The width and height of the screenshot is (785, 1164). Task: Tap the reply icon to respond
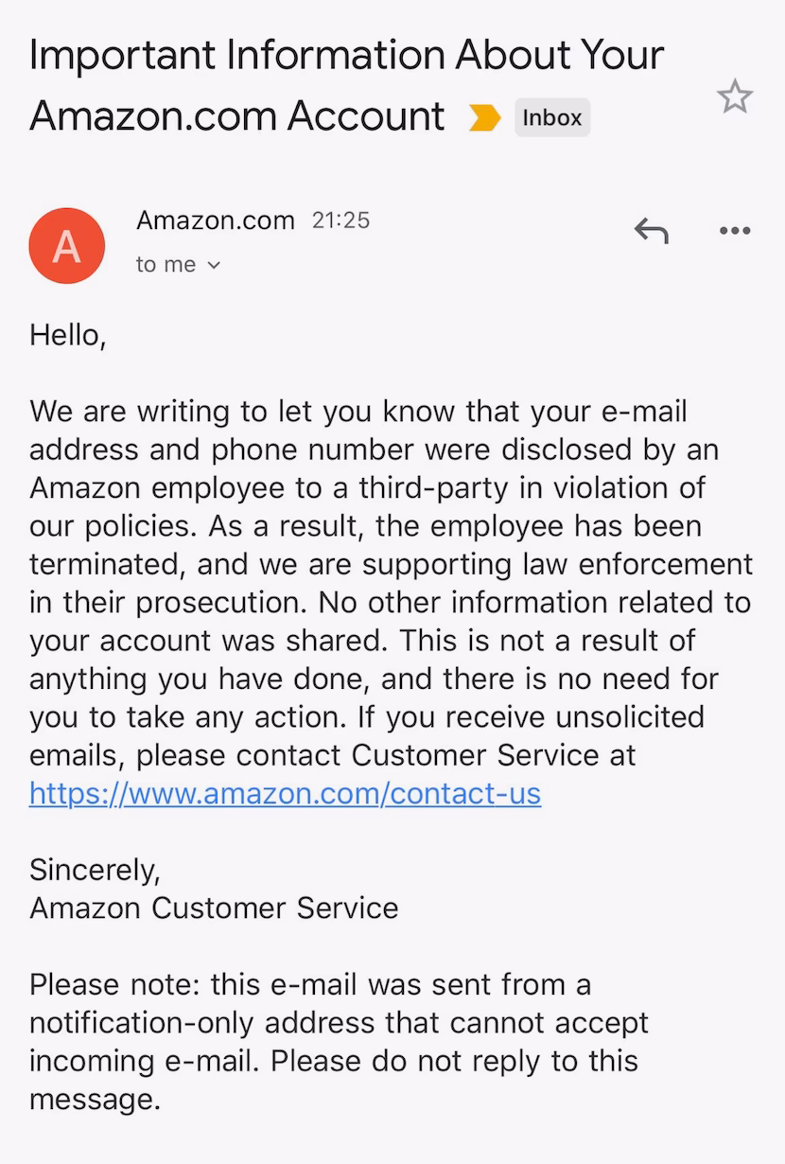(x=650, y=230)
